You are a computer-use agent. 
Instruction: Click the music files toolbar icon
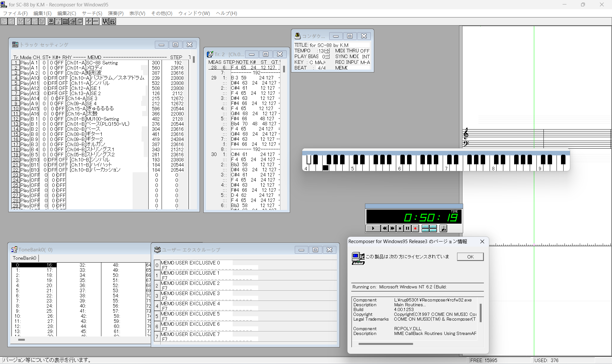[x=72, y=21]
